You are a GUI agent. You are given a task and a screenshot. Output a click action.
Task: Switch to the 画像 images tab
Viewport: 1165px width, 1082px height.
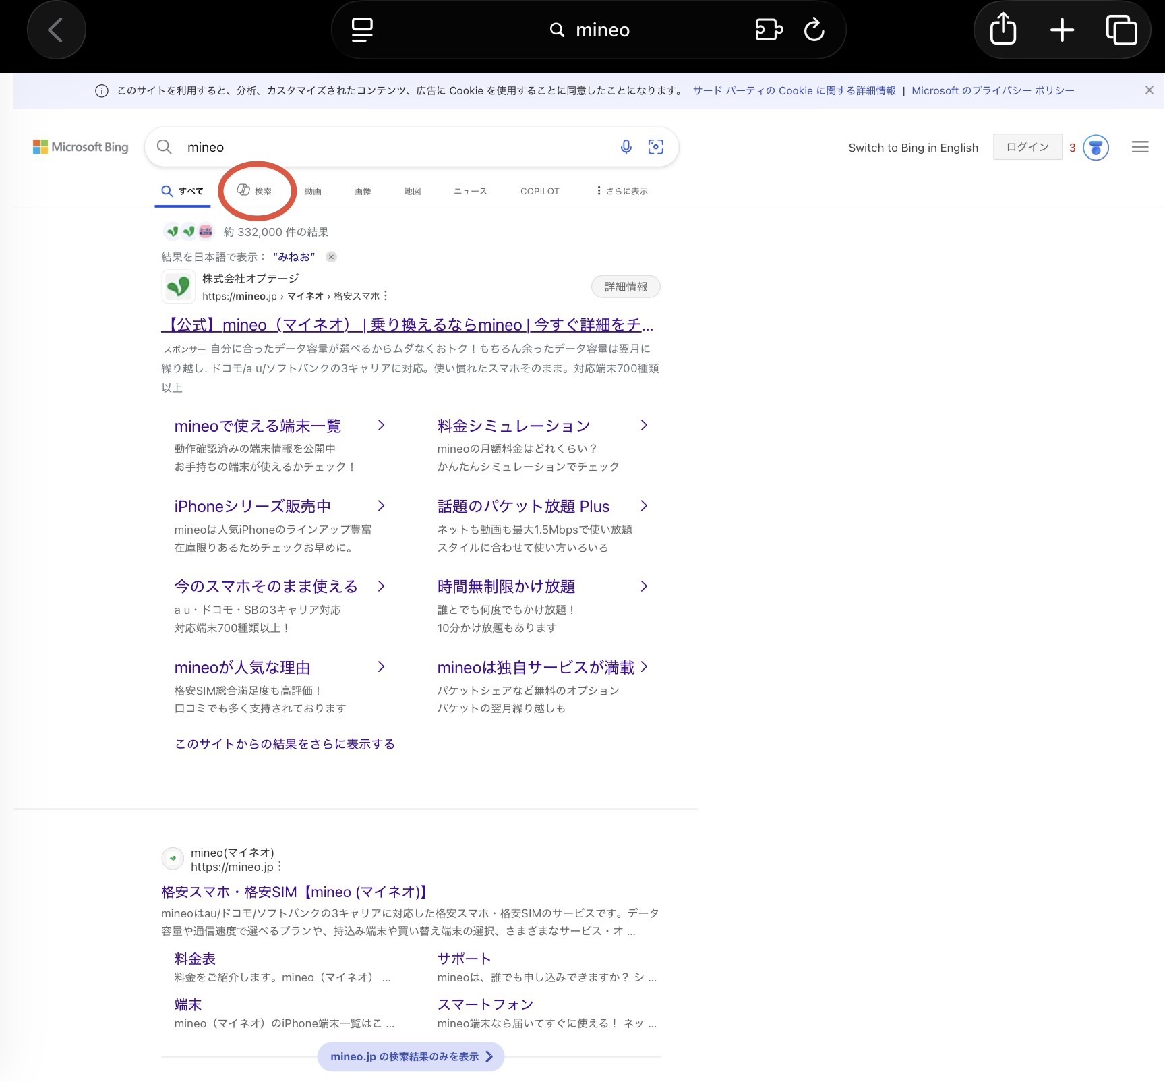pyautogui.click(x=363, y=191)
